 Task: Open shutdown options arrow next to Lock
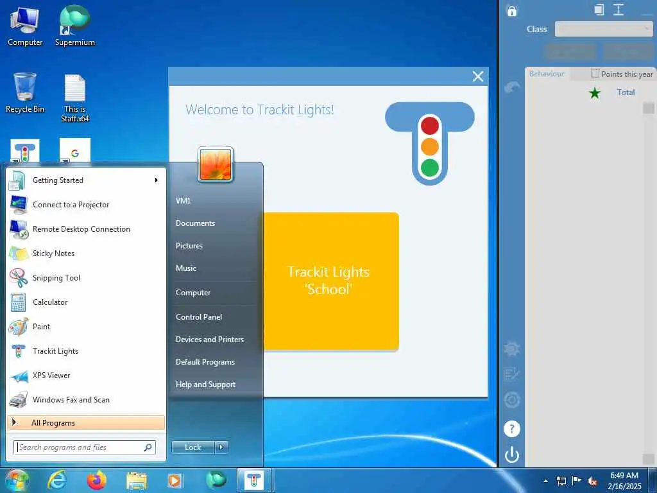click(221, 447)
